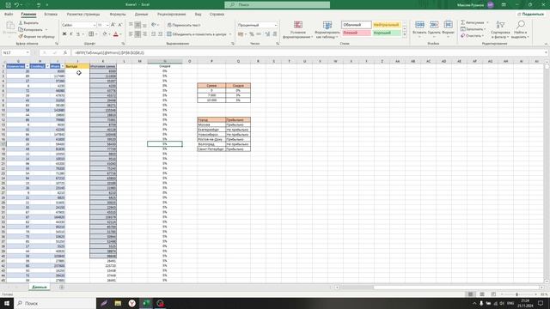
Task: Open Find and Select (Найти и выделить)
Action: pyautogui.click(x=521, y=29)
